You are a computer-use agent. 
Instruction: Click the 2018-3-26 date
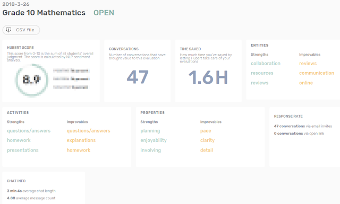(16, 4)
